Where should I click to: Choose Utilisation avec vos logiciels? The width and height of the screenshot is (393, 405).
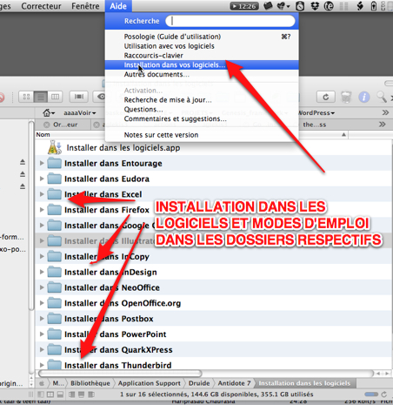202,46
